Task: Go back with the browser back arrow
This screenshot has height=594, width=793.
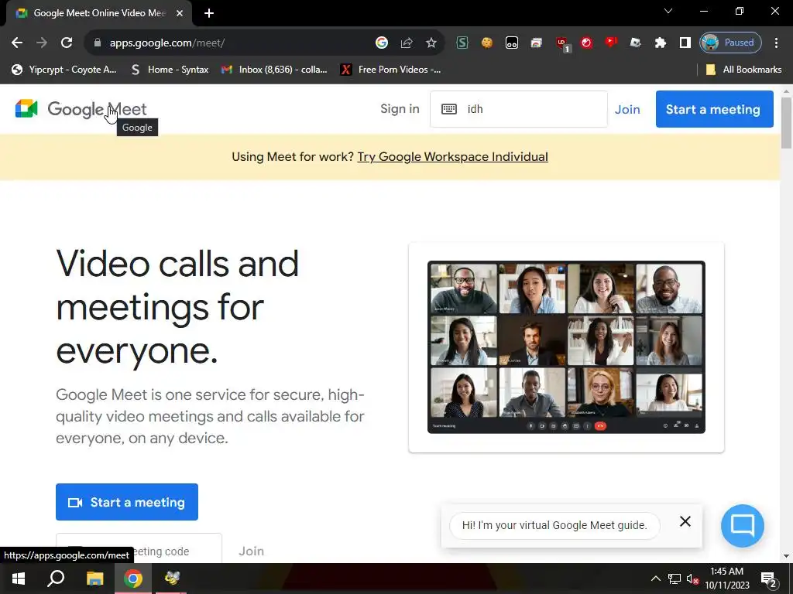Action: (x=17, y=43)
